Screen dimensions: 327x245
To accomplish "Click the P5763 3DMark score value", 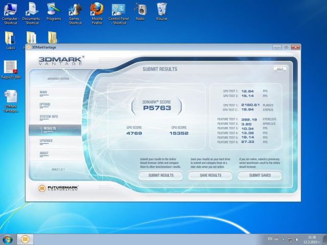I will pos(157,108).
